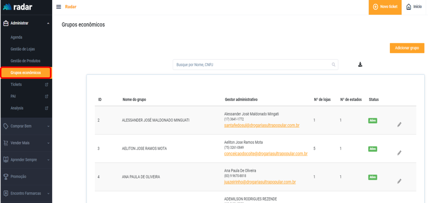Screen dimensions: 428x203
Task: Click the pencil for Aeliton Jose Ramos Mota
Action: click(399, 153)
